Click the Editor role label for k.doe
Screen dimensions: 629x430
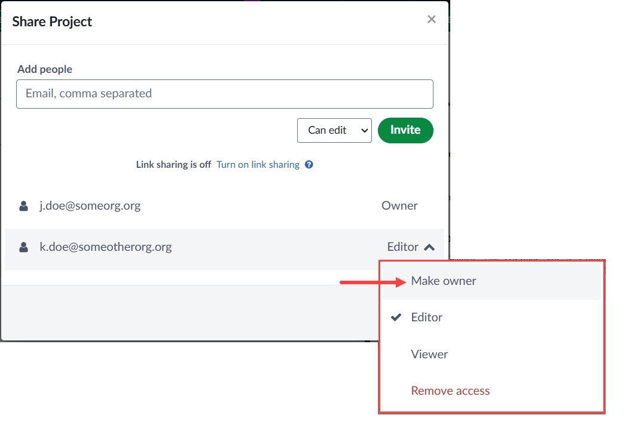402,247
